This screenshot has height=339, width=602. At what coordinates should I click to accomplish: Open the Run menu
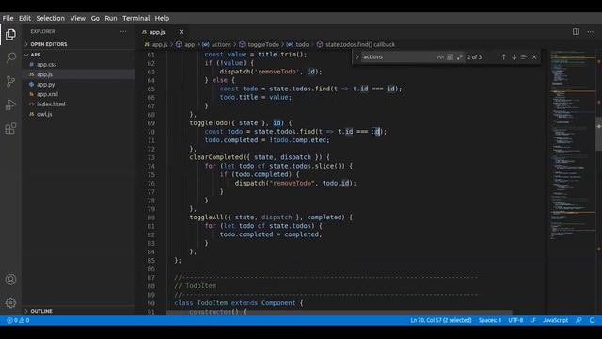(111, 18)
